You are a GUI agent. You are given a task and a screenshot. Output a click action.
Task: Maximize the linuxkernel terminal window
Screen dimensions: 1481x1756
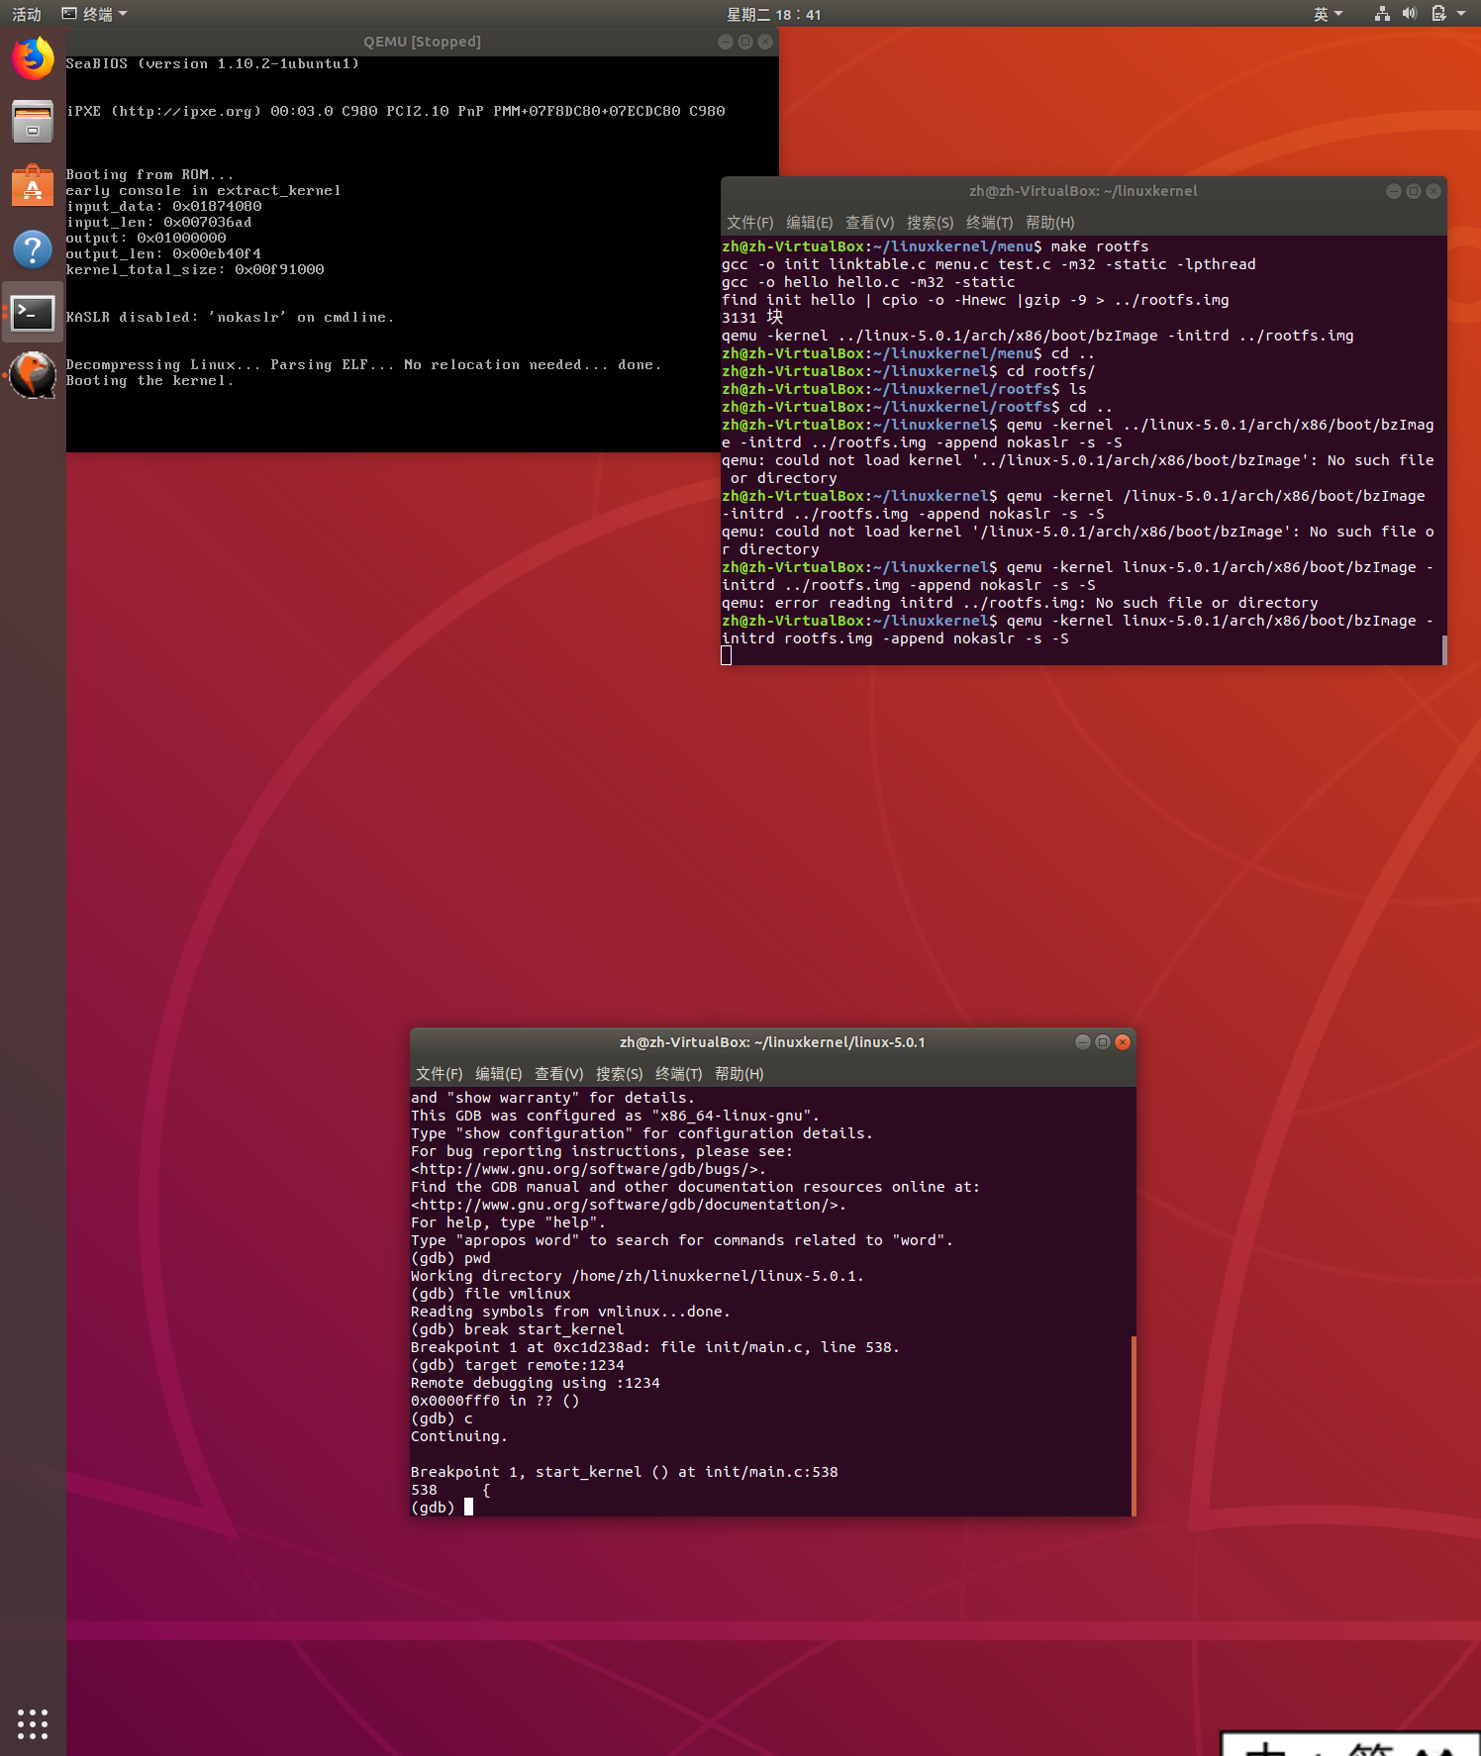[1413, 191]
